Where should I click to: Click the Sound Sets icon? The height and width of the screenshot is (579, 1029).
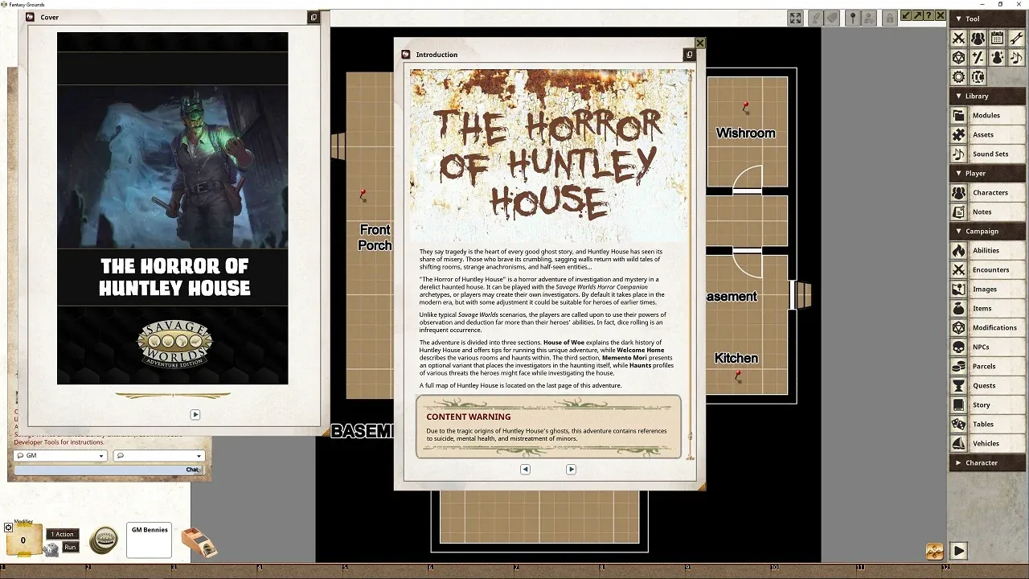[x=958, y=154]
